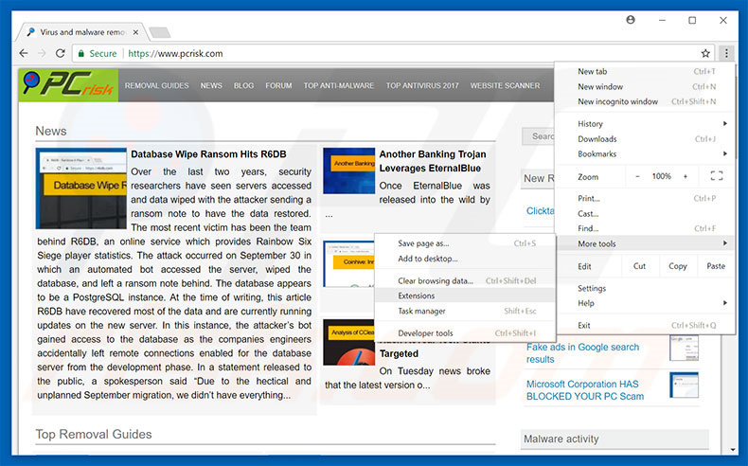
Task: Toggle fullscreen icon in Zoom row
Action: click(x=716, y=176)
